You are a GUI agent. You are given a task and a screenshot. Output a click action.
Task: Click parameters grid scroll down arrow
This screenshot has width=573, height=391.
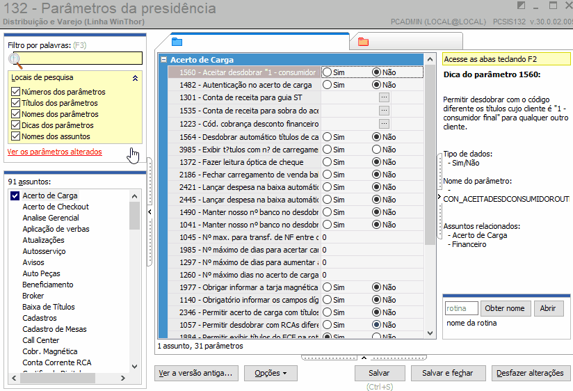[430, 333]
